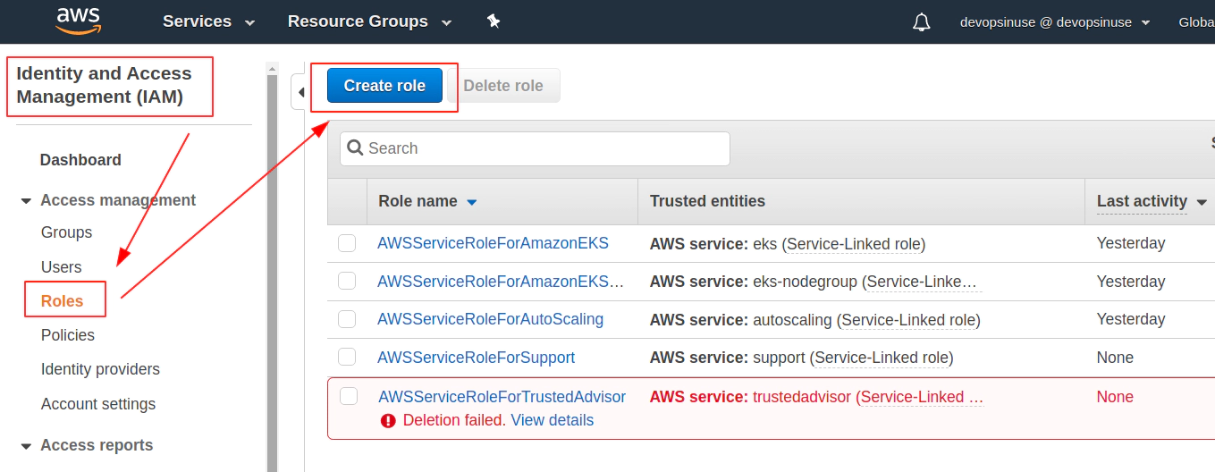Open Identity providers in the sidebar
The image size is (1215, 472).
(x=100, y=369)
